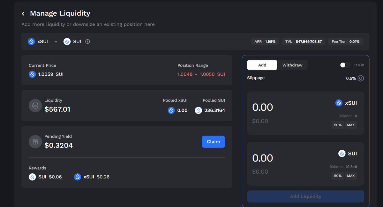Image resolution: width=383 pixels, height=207 pixels.
Task: Click the Pooled xSUI token icon
Action: tap(171, 110)
